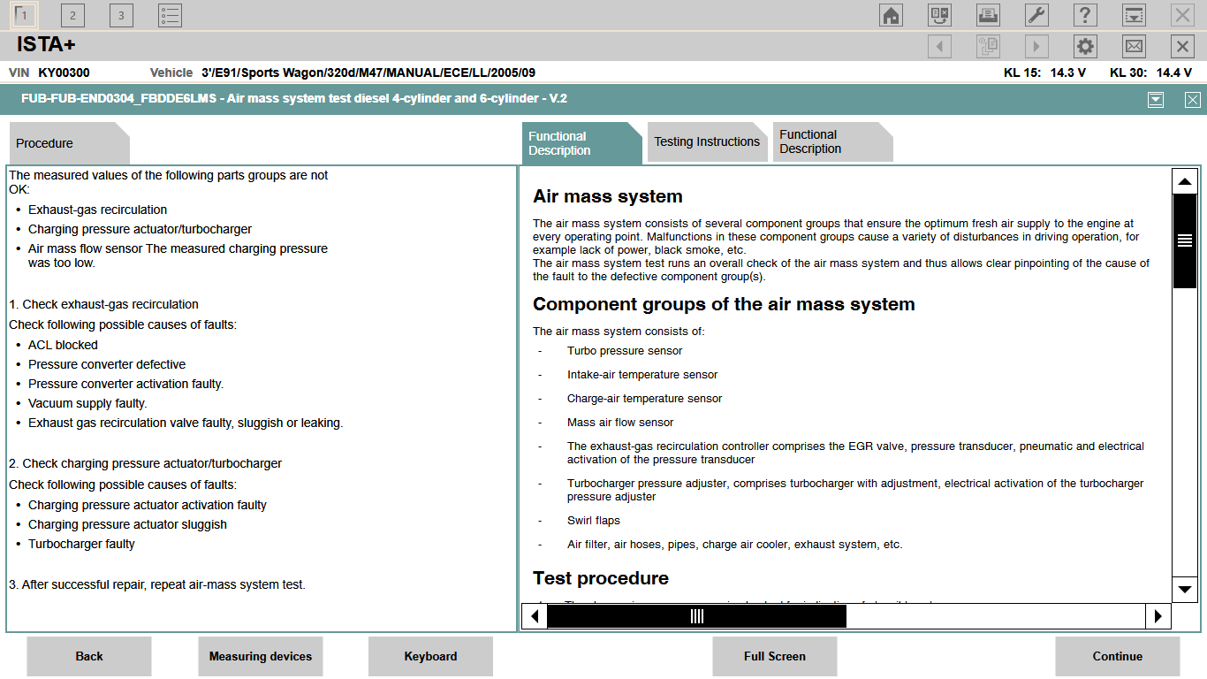Click the 'Test procedure' heading
This screenshot has height=679, width=1207.
601,578
